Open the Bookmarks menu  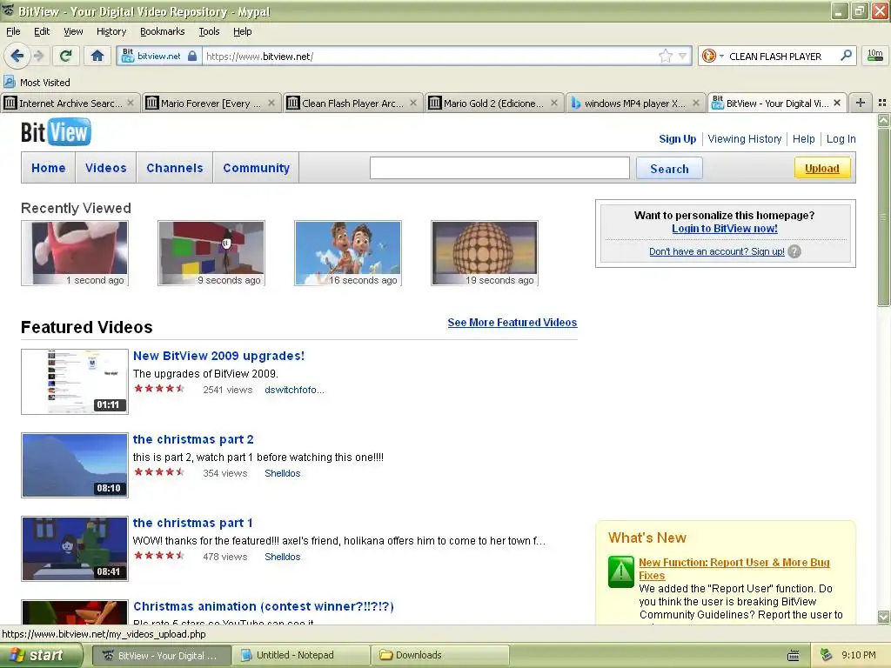[163, 31]
